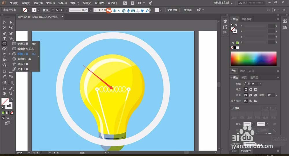The image size is (289, 156).
Task: Set 边角 to miter join
Action: 246,95
